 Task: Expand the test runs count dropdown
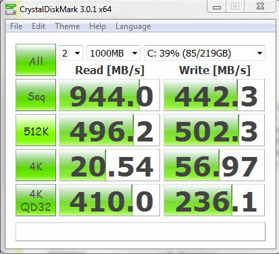(71, 53)
